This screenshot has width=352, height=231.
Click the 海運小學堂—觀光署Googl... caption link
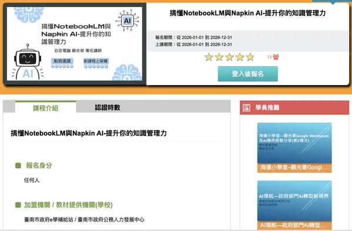tap(295, 168)
